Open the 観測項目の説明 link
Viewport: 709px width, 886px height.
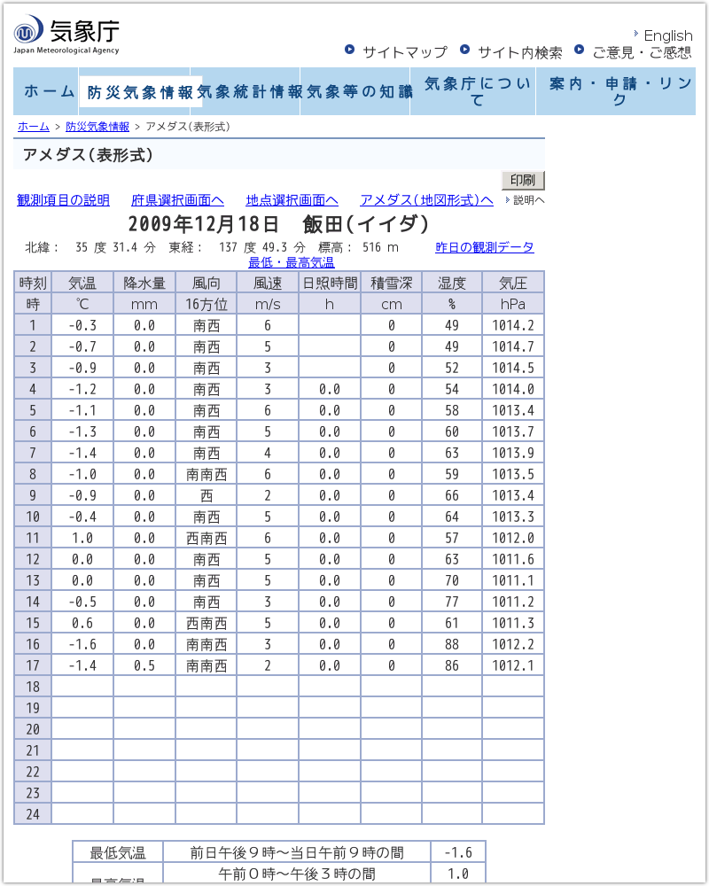tap(63, 199)
